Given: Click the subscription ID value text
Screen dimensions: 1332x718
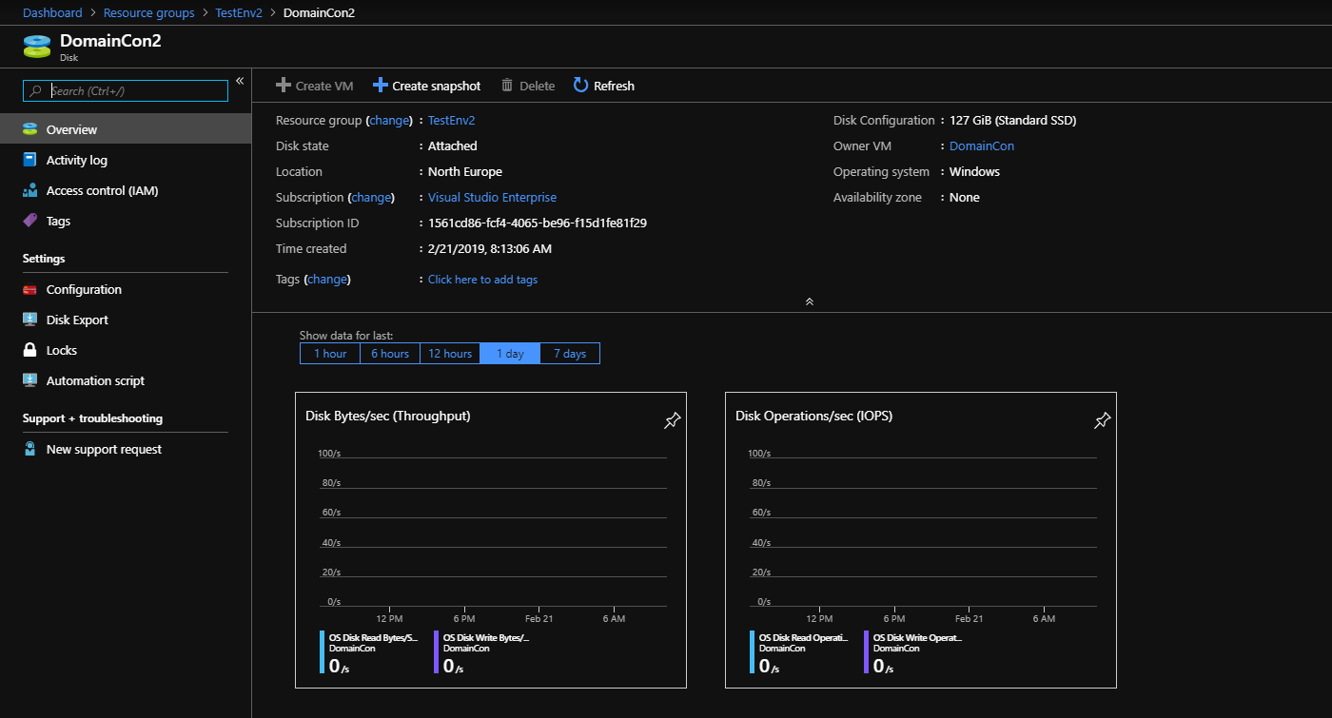Looking at the screenshot, I should coord(538,223).
